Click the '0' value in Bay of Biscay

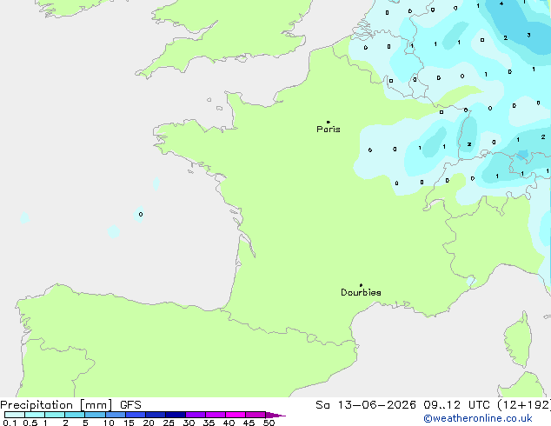click(141, 214)
